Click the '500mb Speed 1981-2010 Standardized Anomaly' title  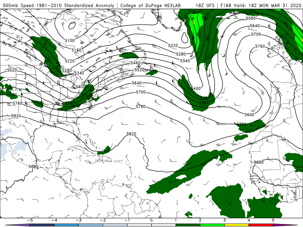coord(58,5)
